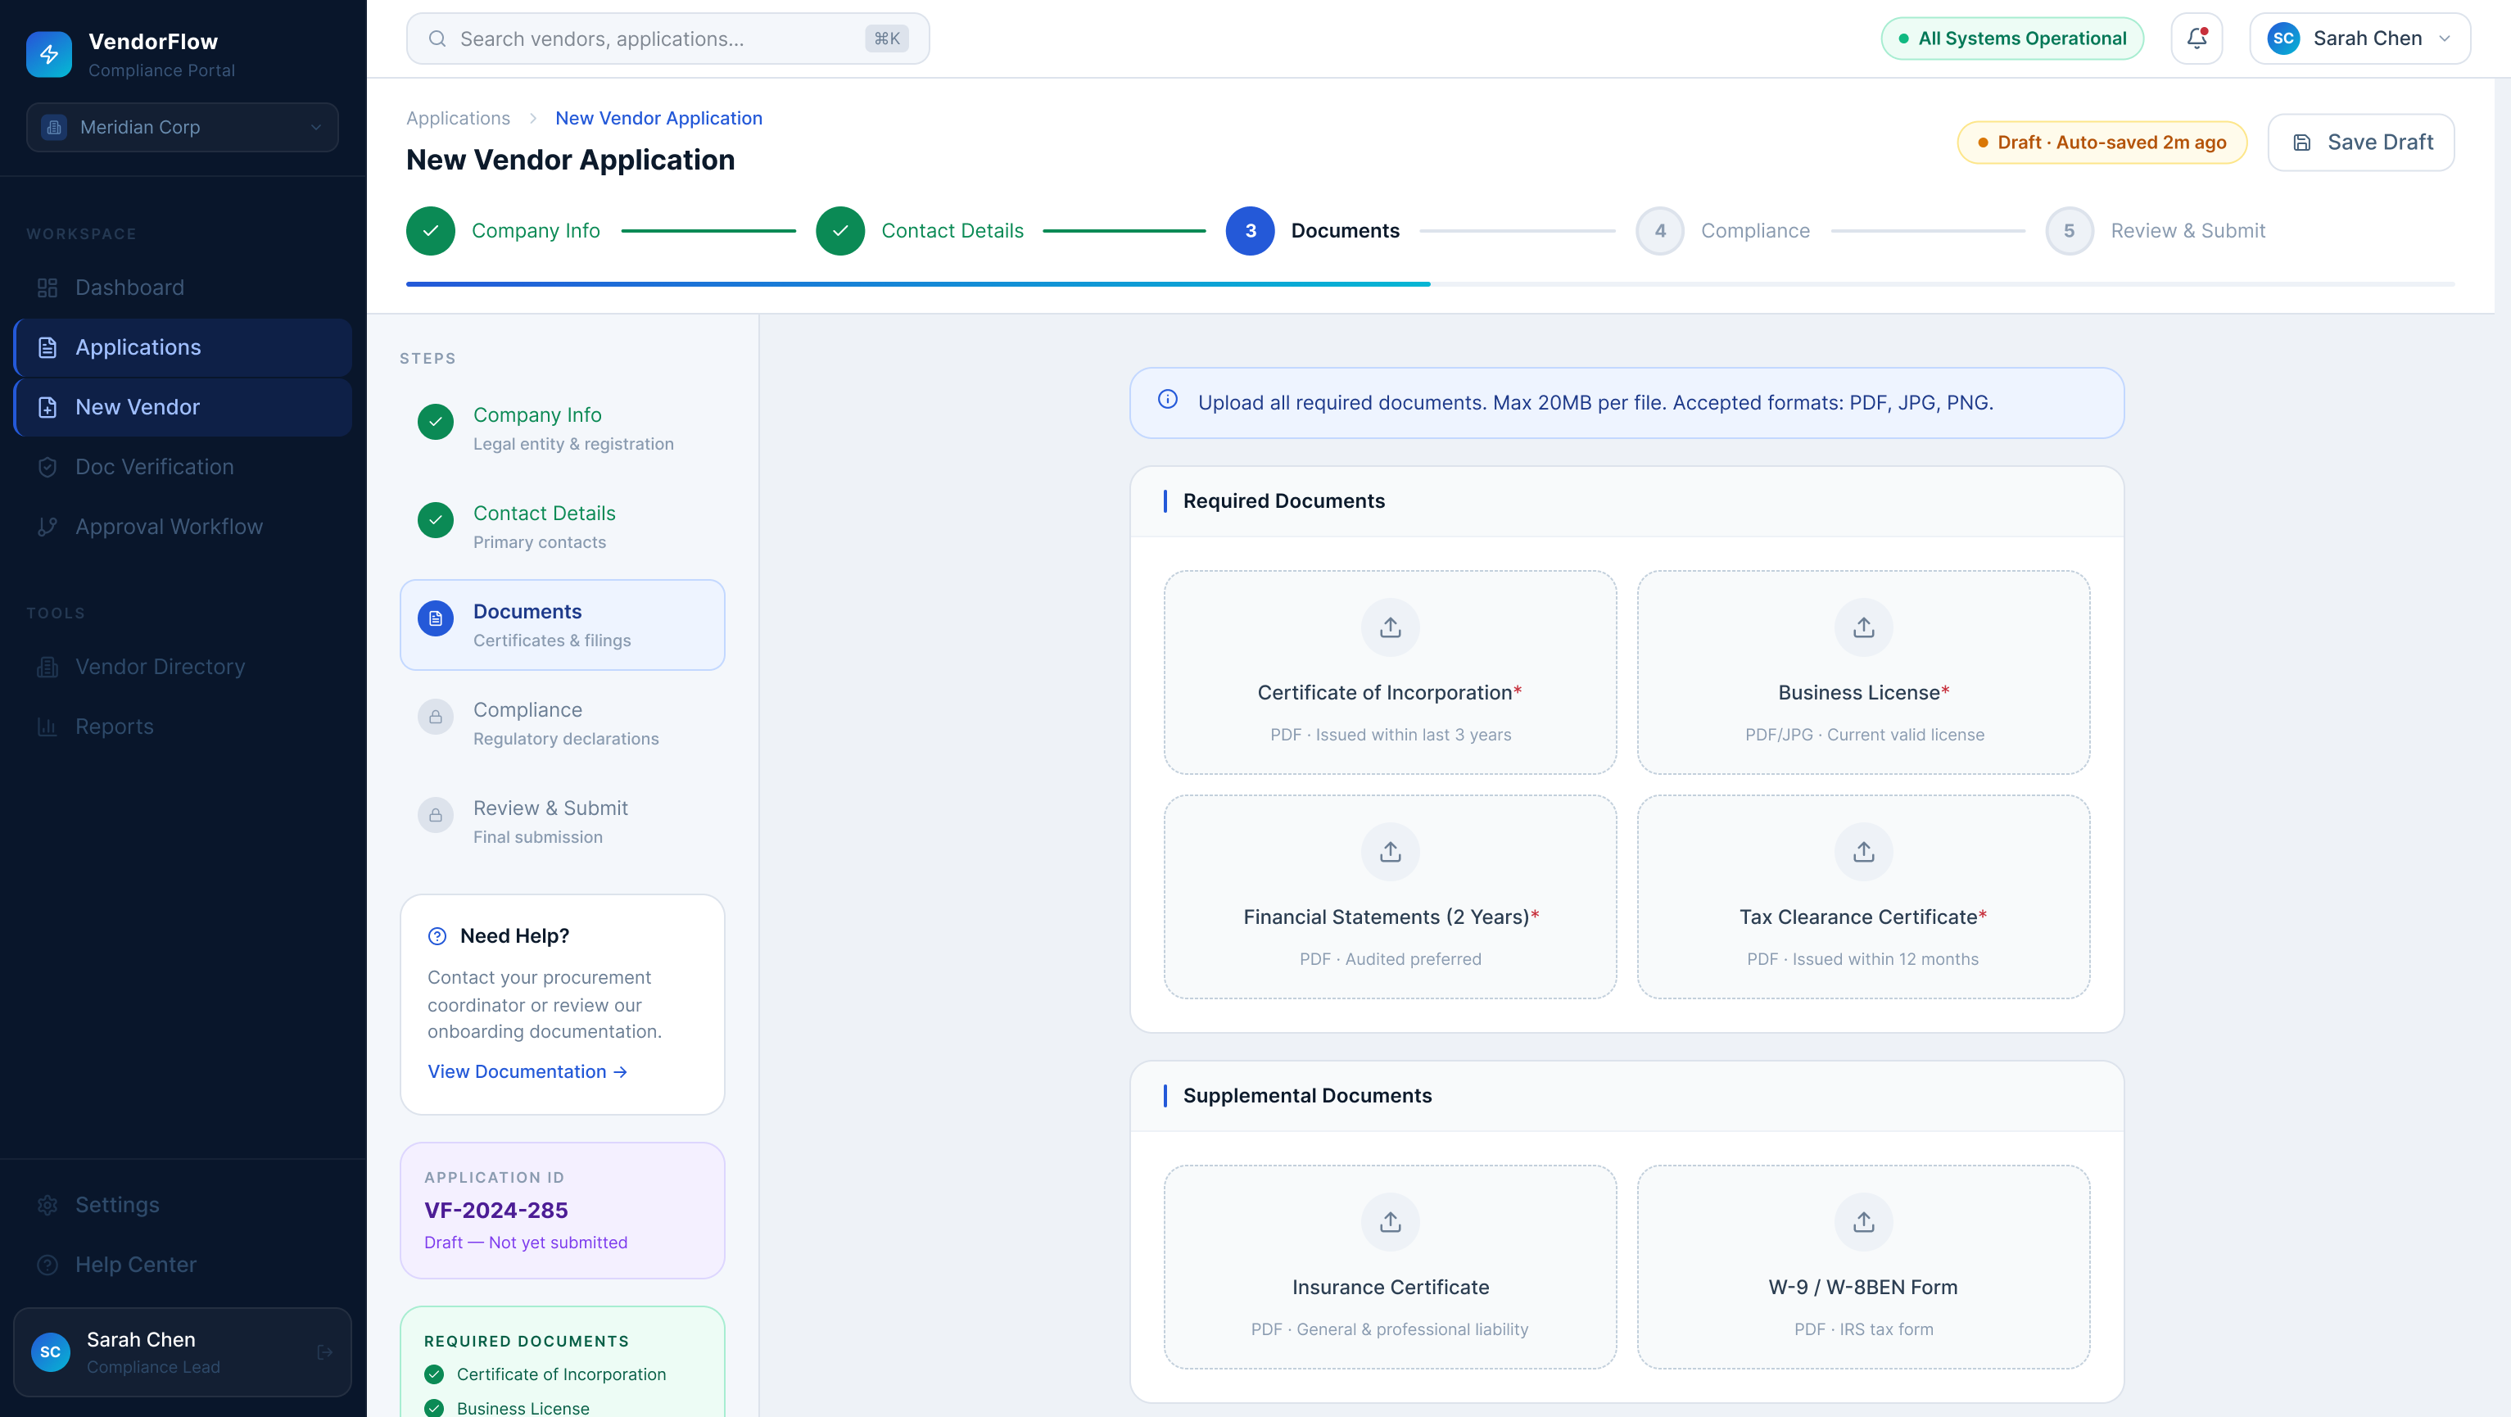Click the green check beside Company Info step
Screen dimensions: 2511x1417
pyautogui.click(x=436, y=422)
